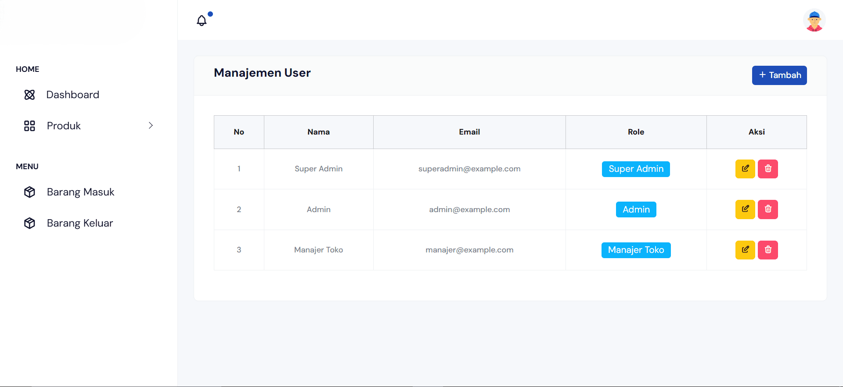Screen dimensions: 843x387
Task: Click row number 2 cell
Action: (239, 209)
